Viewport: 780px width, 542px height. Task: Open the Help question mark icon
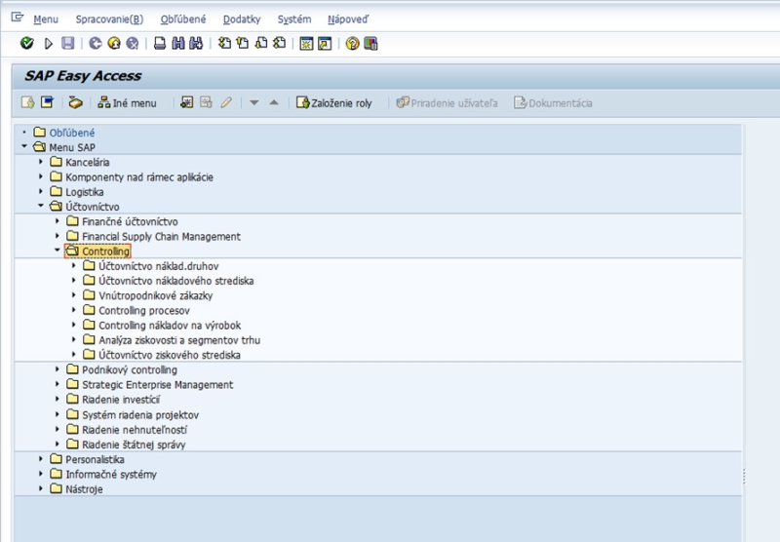[x=352, y=44]
